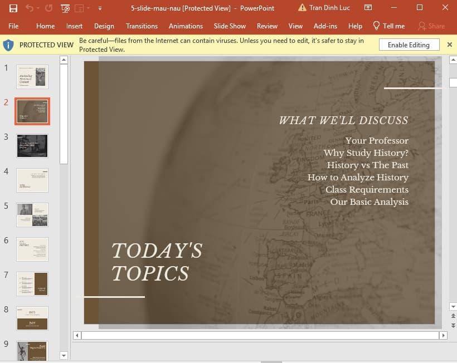Expand the Customize Quick Access Toolbar dropdown
This screenshot has width=457, height=363.
(x=100, y=8)
